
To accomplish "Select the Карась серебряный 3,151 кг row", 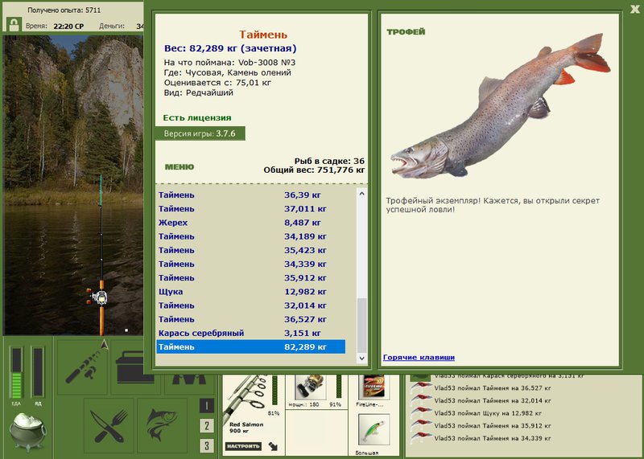I will click(251, 333).
